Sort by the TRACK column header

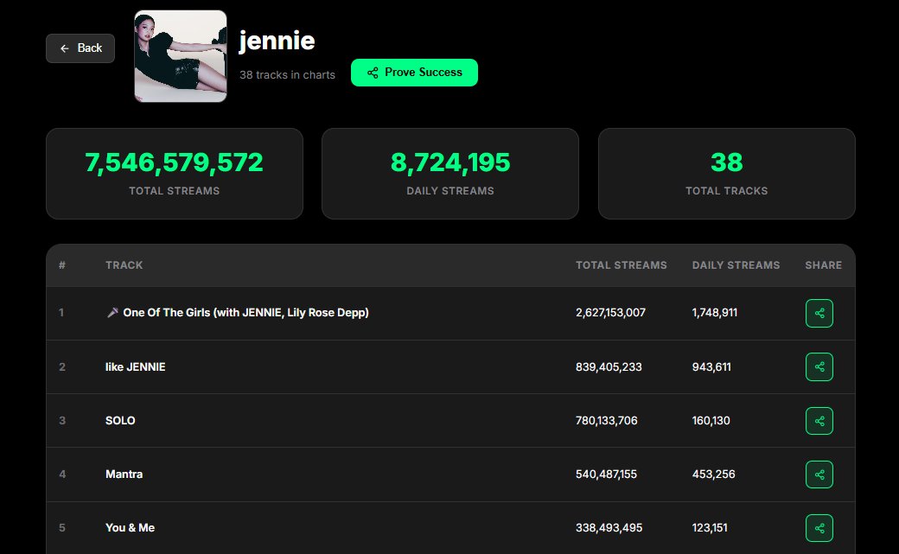(124, 265)
